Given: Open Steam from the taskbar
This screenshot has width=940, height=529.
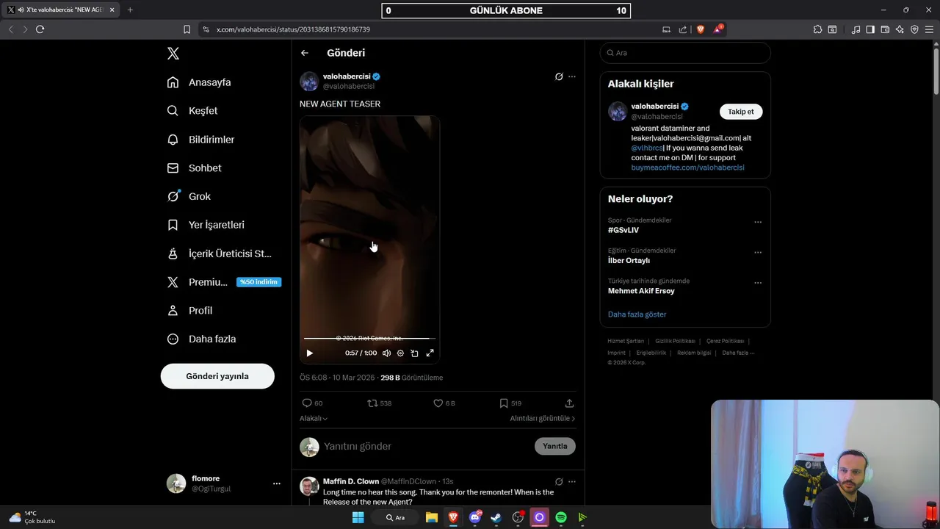Looking at the screenshot, I should pyautogui.click(x=496, y=517).
